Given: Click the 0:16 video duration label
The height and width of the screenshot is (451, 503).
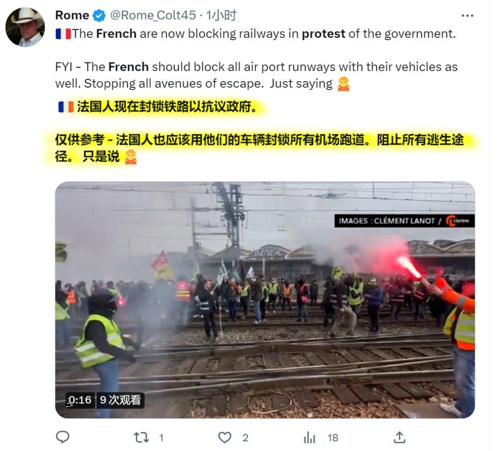Looking at the screenshot, I should (x=80, y=400).
